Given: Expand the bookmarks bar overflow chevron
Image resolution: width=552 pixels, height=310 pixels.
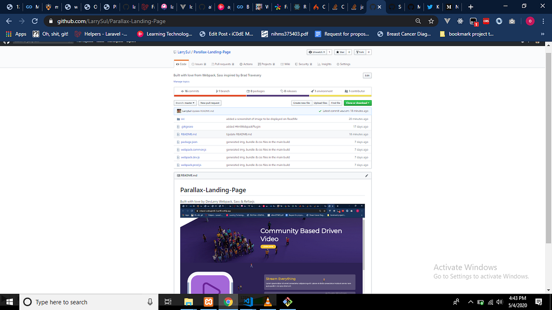Looking at the screenshot, I should 543,34.
